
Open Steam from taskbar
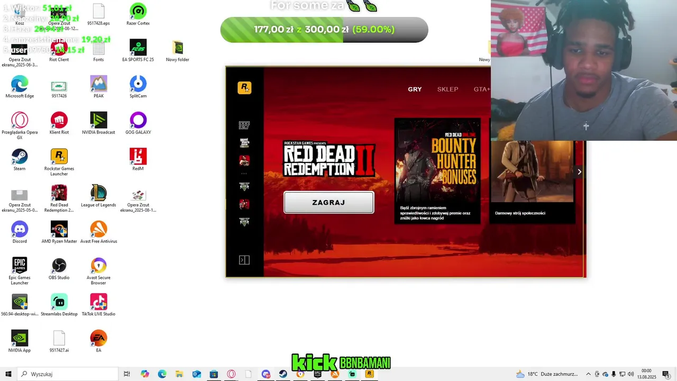283,374
